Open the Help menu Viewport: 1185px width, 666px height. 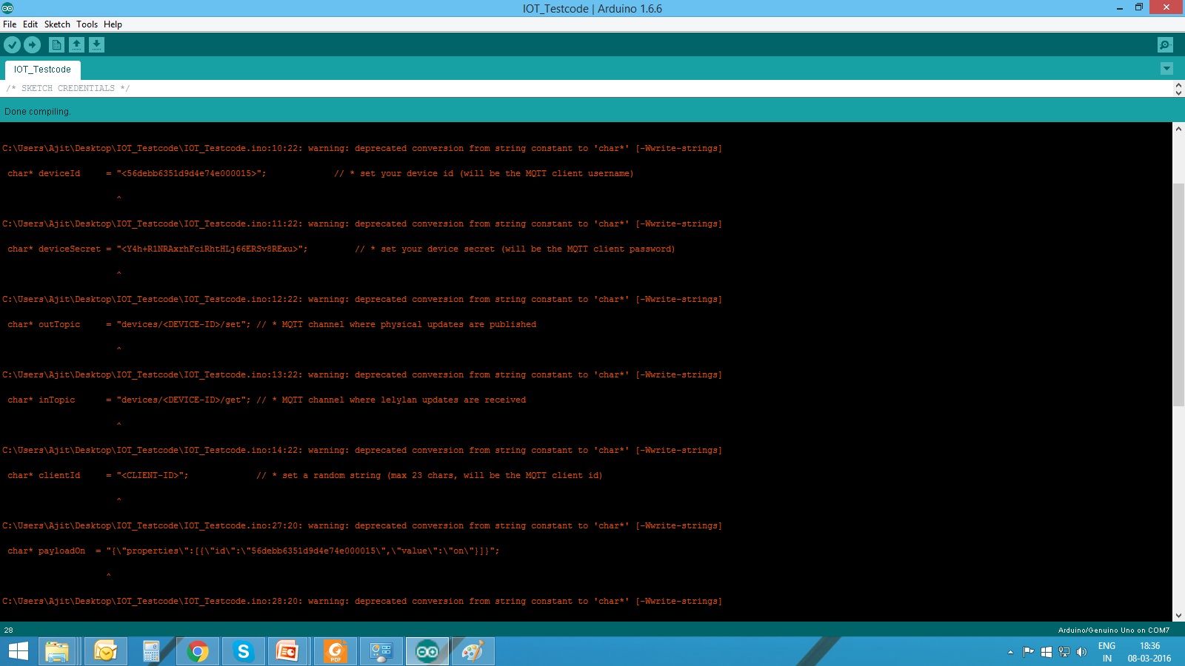click(113, 24)
